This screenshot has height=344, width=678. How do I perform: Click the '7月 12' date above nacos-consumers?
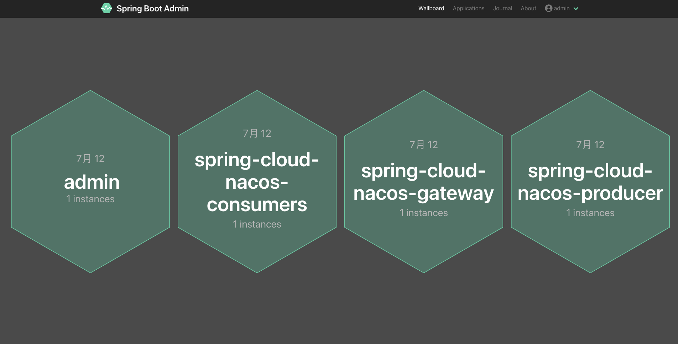click(x=257, y=133)
